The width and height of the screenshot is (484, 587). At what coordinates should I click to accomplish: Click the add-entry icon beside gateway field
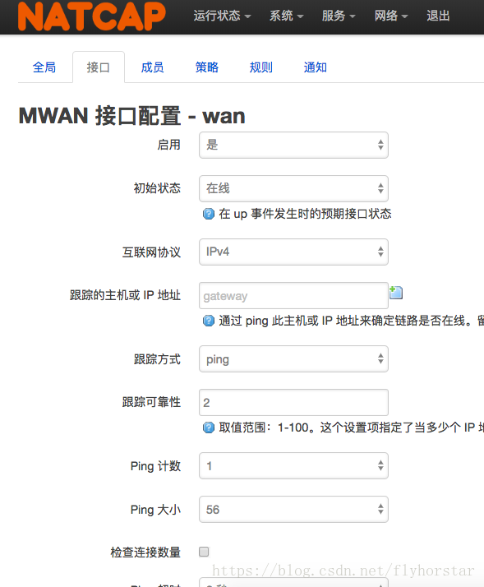click(396, 293)
